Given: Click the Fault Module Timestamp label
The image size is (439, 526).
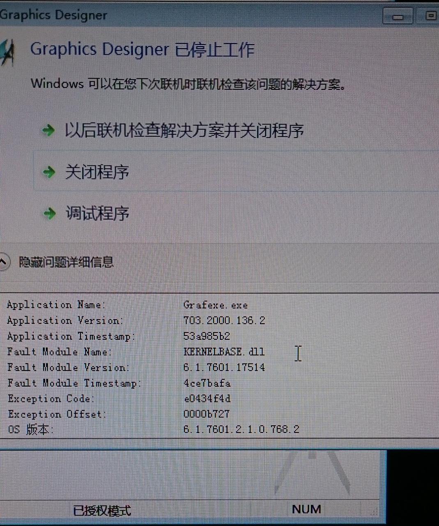Looking at the screenshot, I should 74,383.
